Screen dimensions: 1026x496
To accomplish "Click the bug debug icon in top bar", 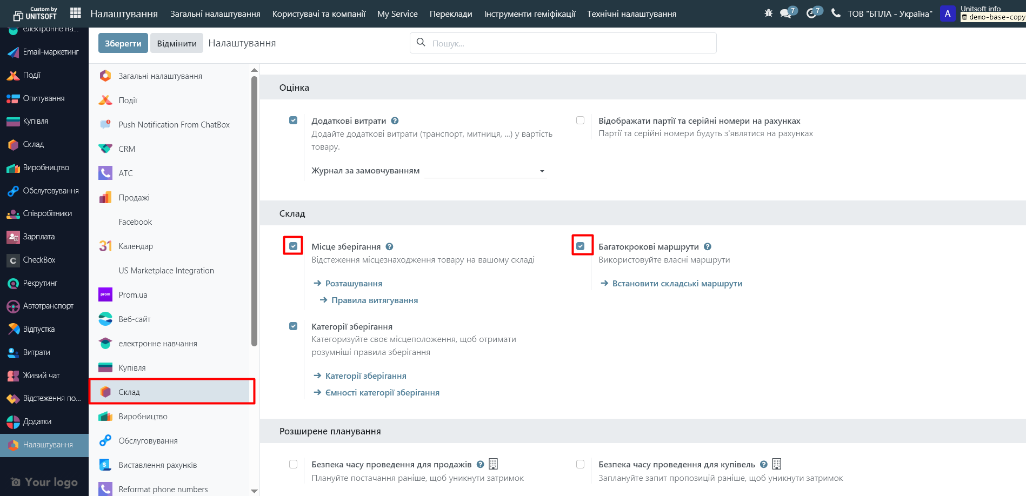I will pyautogui.click(x=768, y=13).
